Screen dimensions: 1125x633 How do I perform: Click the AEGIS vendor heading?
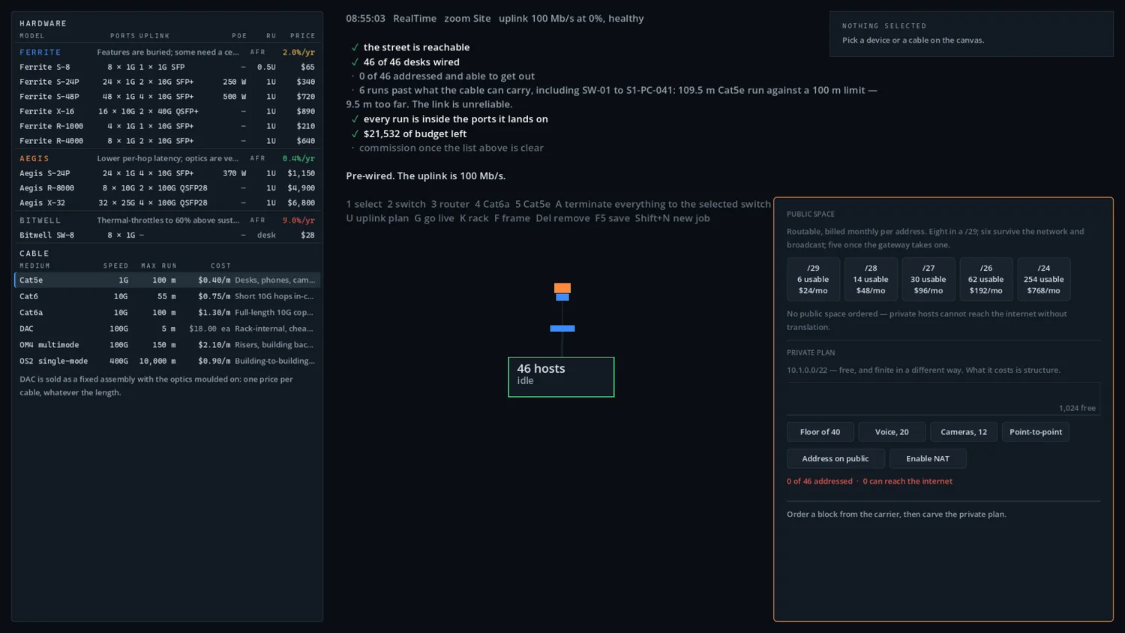(34, 158)
